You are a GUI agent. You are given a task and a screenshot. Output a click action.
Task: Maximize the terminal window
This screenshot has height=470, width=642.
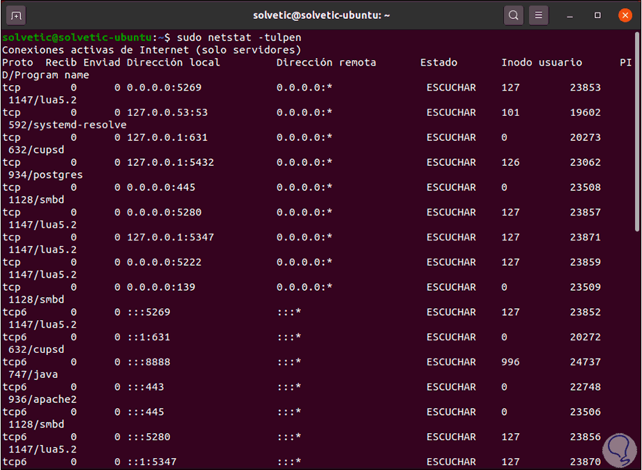click(x=597, y=15)
